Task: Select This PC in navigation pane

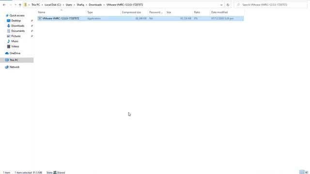Action: point(14,60)
